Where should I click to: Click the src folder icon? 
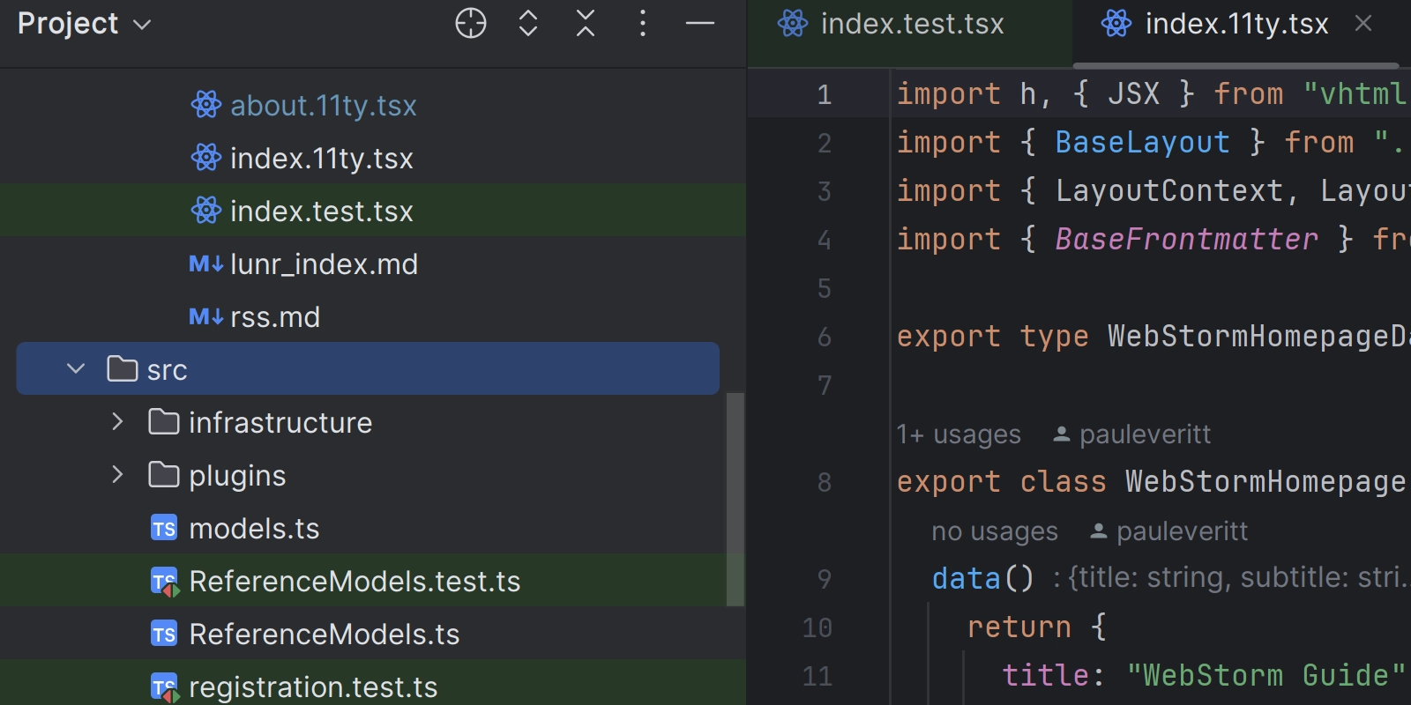coord(123,369)
